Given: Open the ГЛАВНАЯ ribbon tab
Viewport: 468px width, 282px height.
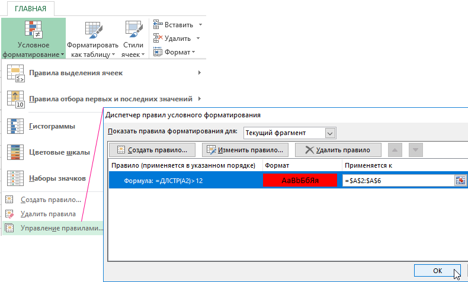Looking at the screenshot, I should 30,9.
